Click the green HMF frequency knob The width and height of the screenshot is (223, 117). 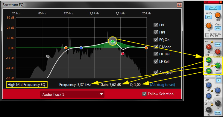coord(218,66)
